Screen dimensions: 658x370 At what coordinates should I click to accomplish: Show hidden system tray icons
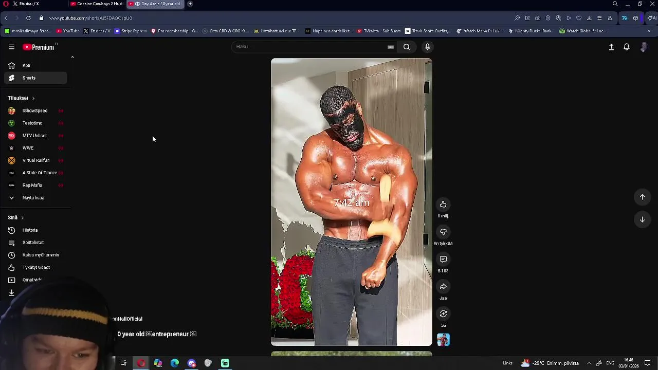[589, 363]
